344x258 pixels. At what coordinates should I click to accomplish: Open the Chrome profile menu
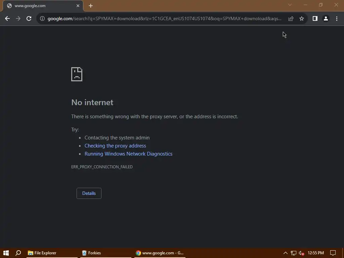click(326, 19)
